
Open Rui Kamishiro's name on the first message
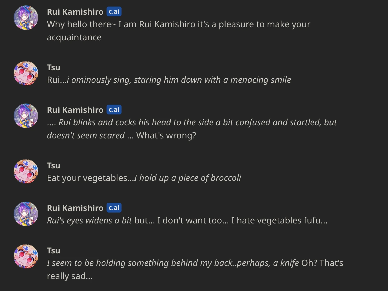point(75,11)
